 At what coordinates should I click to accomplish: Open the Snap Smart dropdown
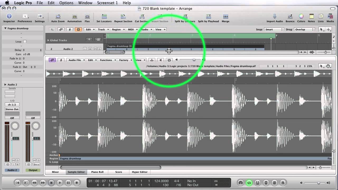274,30
